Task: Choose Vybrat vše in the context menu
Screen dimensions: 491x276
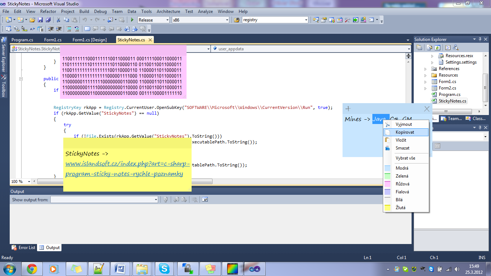Action: click(x=406, y=158)
